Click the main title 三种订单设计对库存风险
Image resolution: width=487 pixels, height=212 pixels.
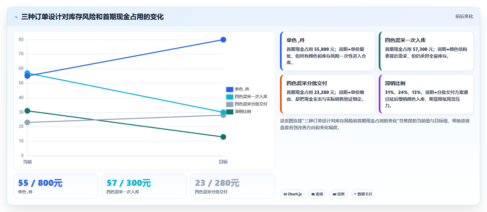[x=92, y=17]
